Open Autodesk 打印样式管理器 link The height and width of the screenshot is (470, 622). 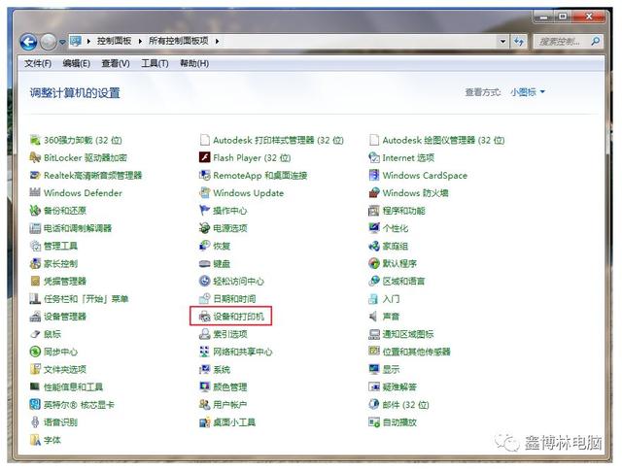click(x=279, y=140)
